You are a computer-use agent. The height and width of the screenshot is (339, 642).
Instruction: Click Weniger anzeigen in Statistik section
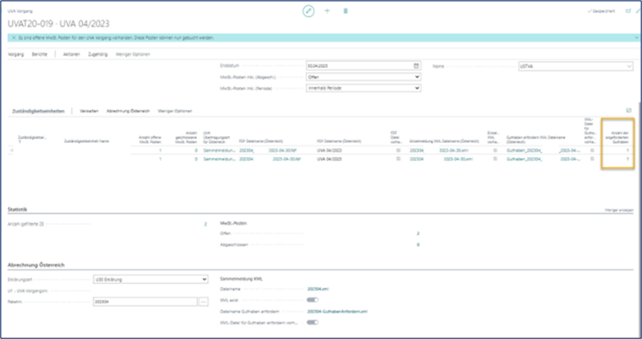click(x=619, y=211)
